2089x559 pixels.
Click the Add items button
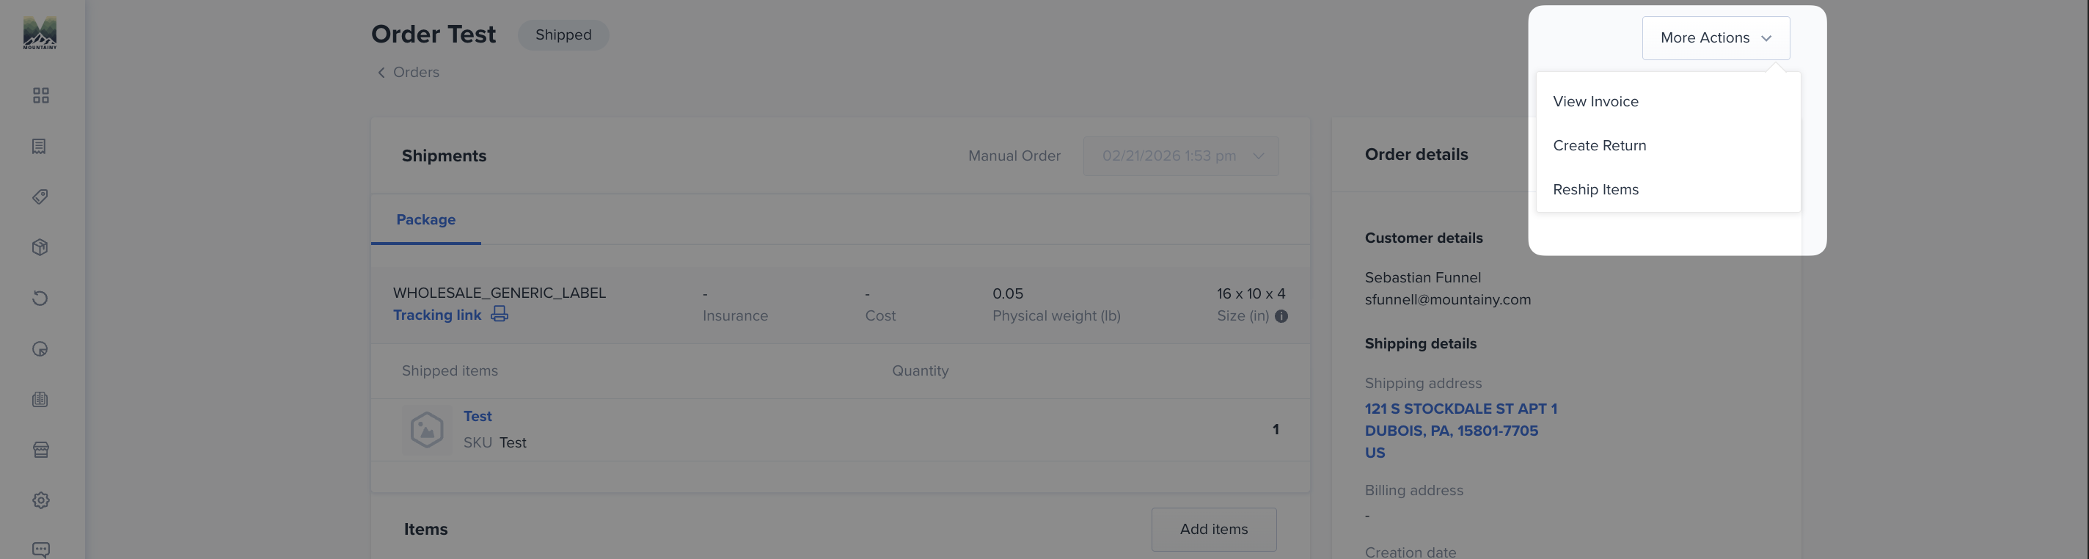1214,529
